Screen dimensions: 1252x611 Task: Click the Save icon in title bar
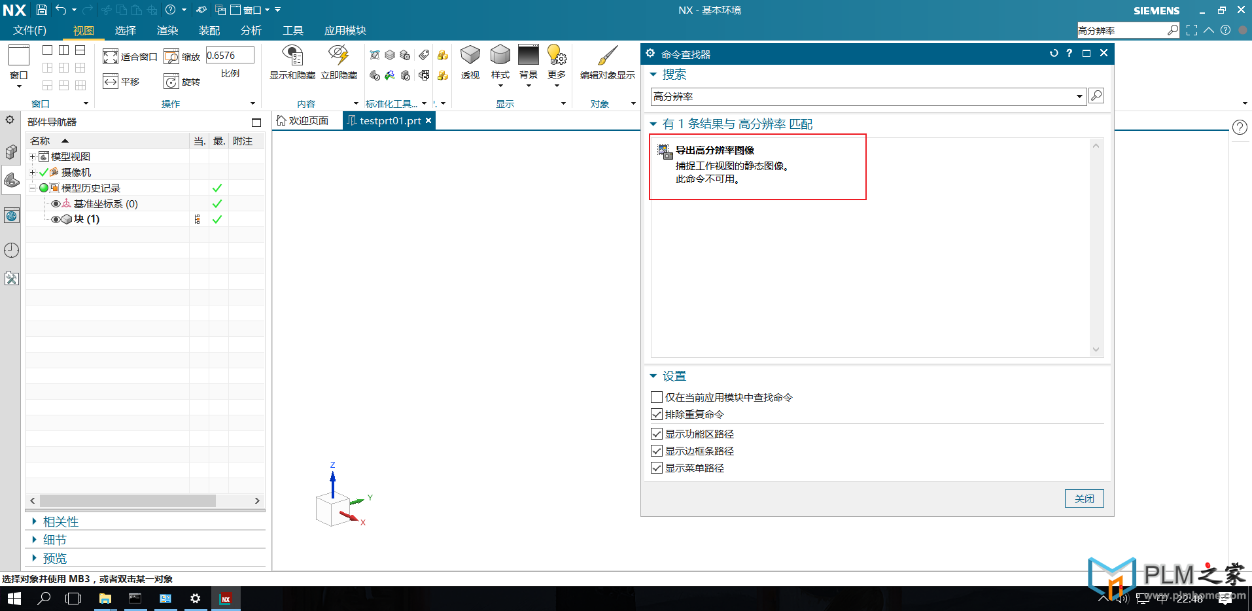41,10
